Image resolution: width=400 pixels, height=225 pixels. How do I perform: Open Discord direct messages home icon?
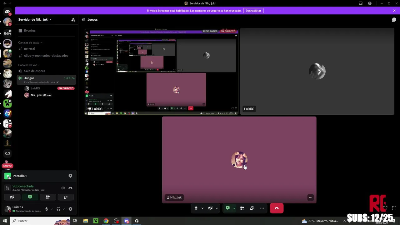tap(7, 12)
